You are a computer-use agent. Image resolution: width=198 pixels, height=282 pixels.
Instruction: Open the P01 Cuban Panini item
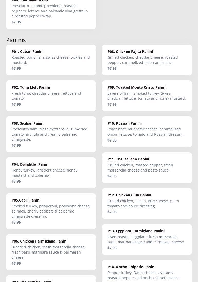pos(51,60)
